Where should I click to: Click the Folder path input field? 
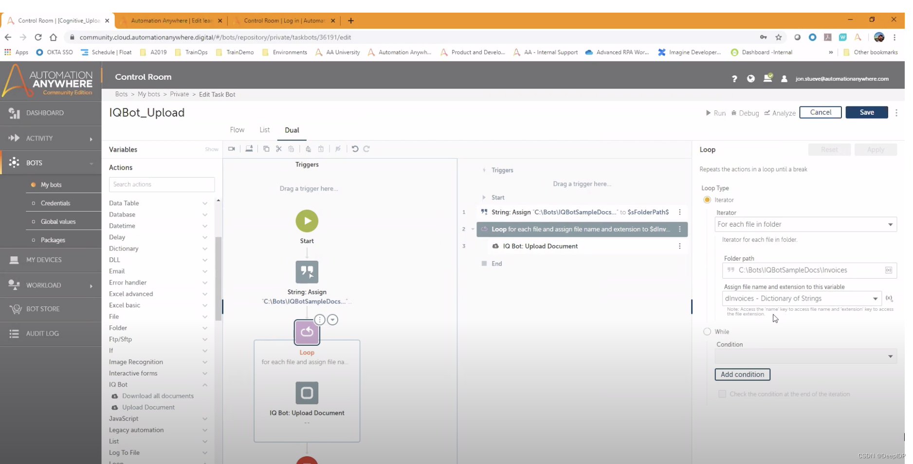809,270
